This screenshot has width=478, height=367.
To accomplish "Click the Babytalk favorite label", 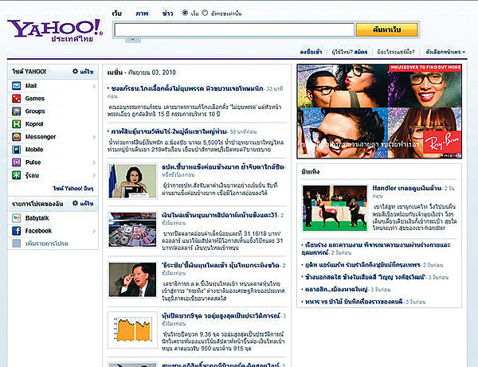I will click(x=37, y=218).
